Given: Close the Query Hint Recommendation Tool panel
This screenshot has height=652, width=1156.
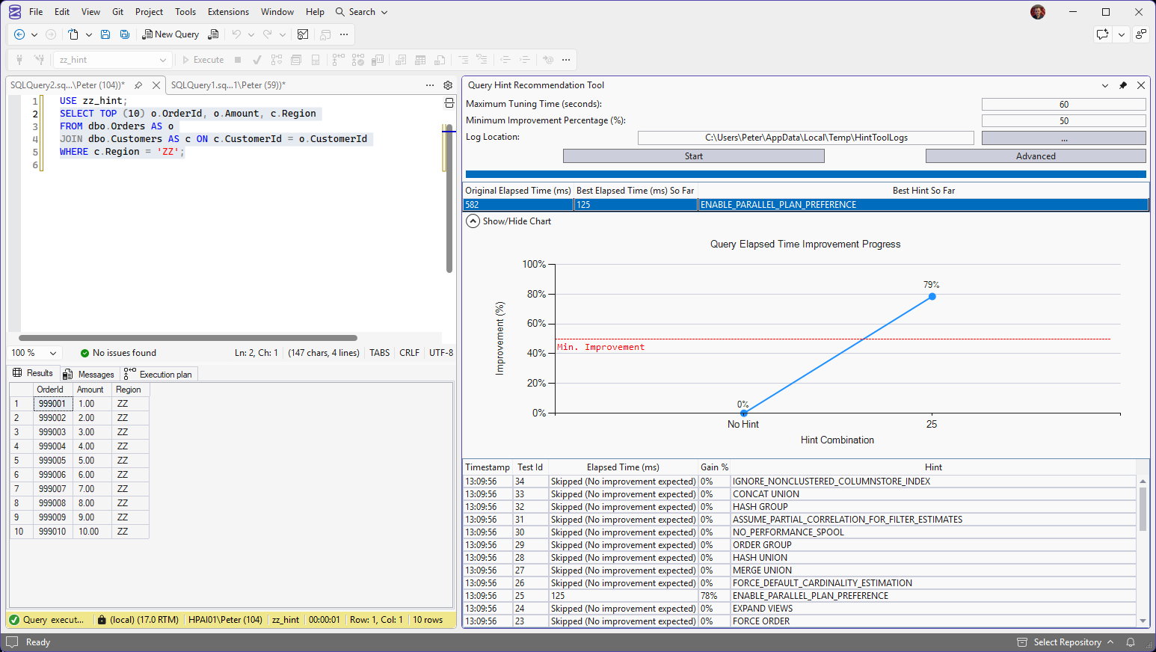Looking at the screenshot, I should [1141, 85].
